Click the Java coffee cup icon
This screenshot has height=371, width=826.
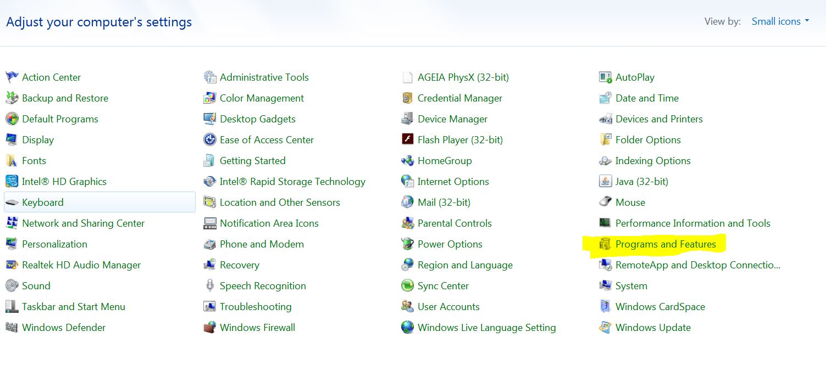pos(605,182)
